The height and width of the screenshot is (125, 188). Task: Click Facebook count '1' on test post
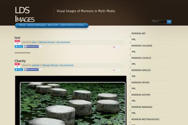point(41,47)
